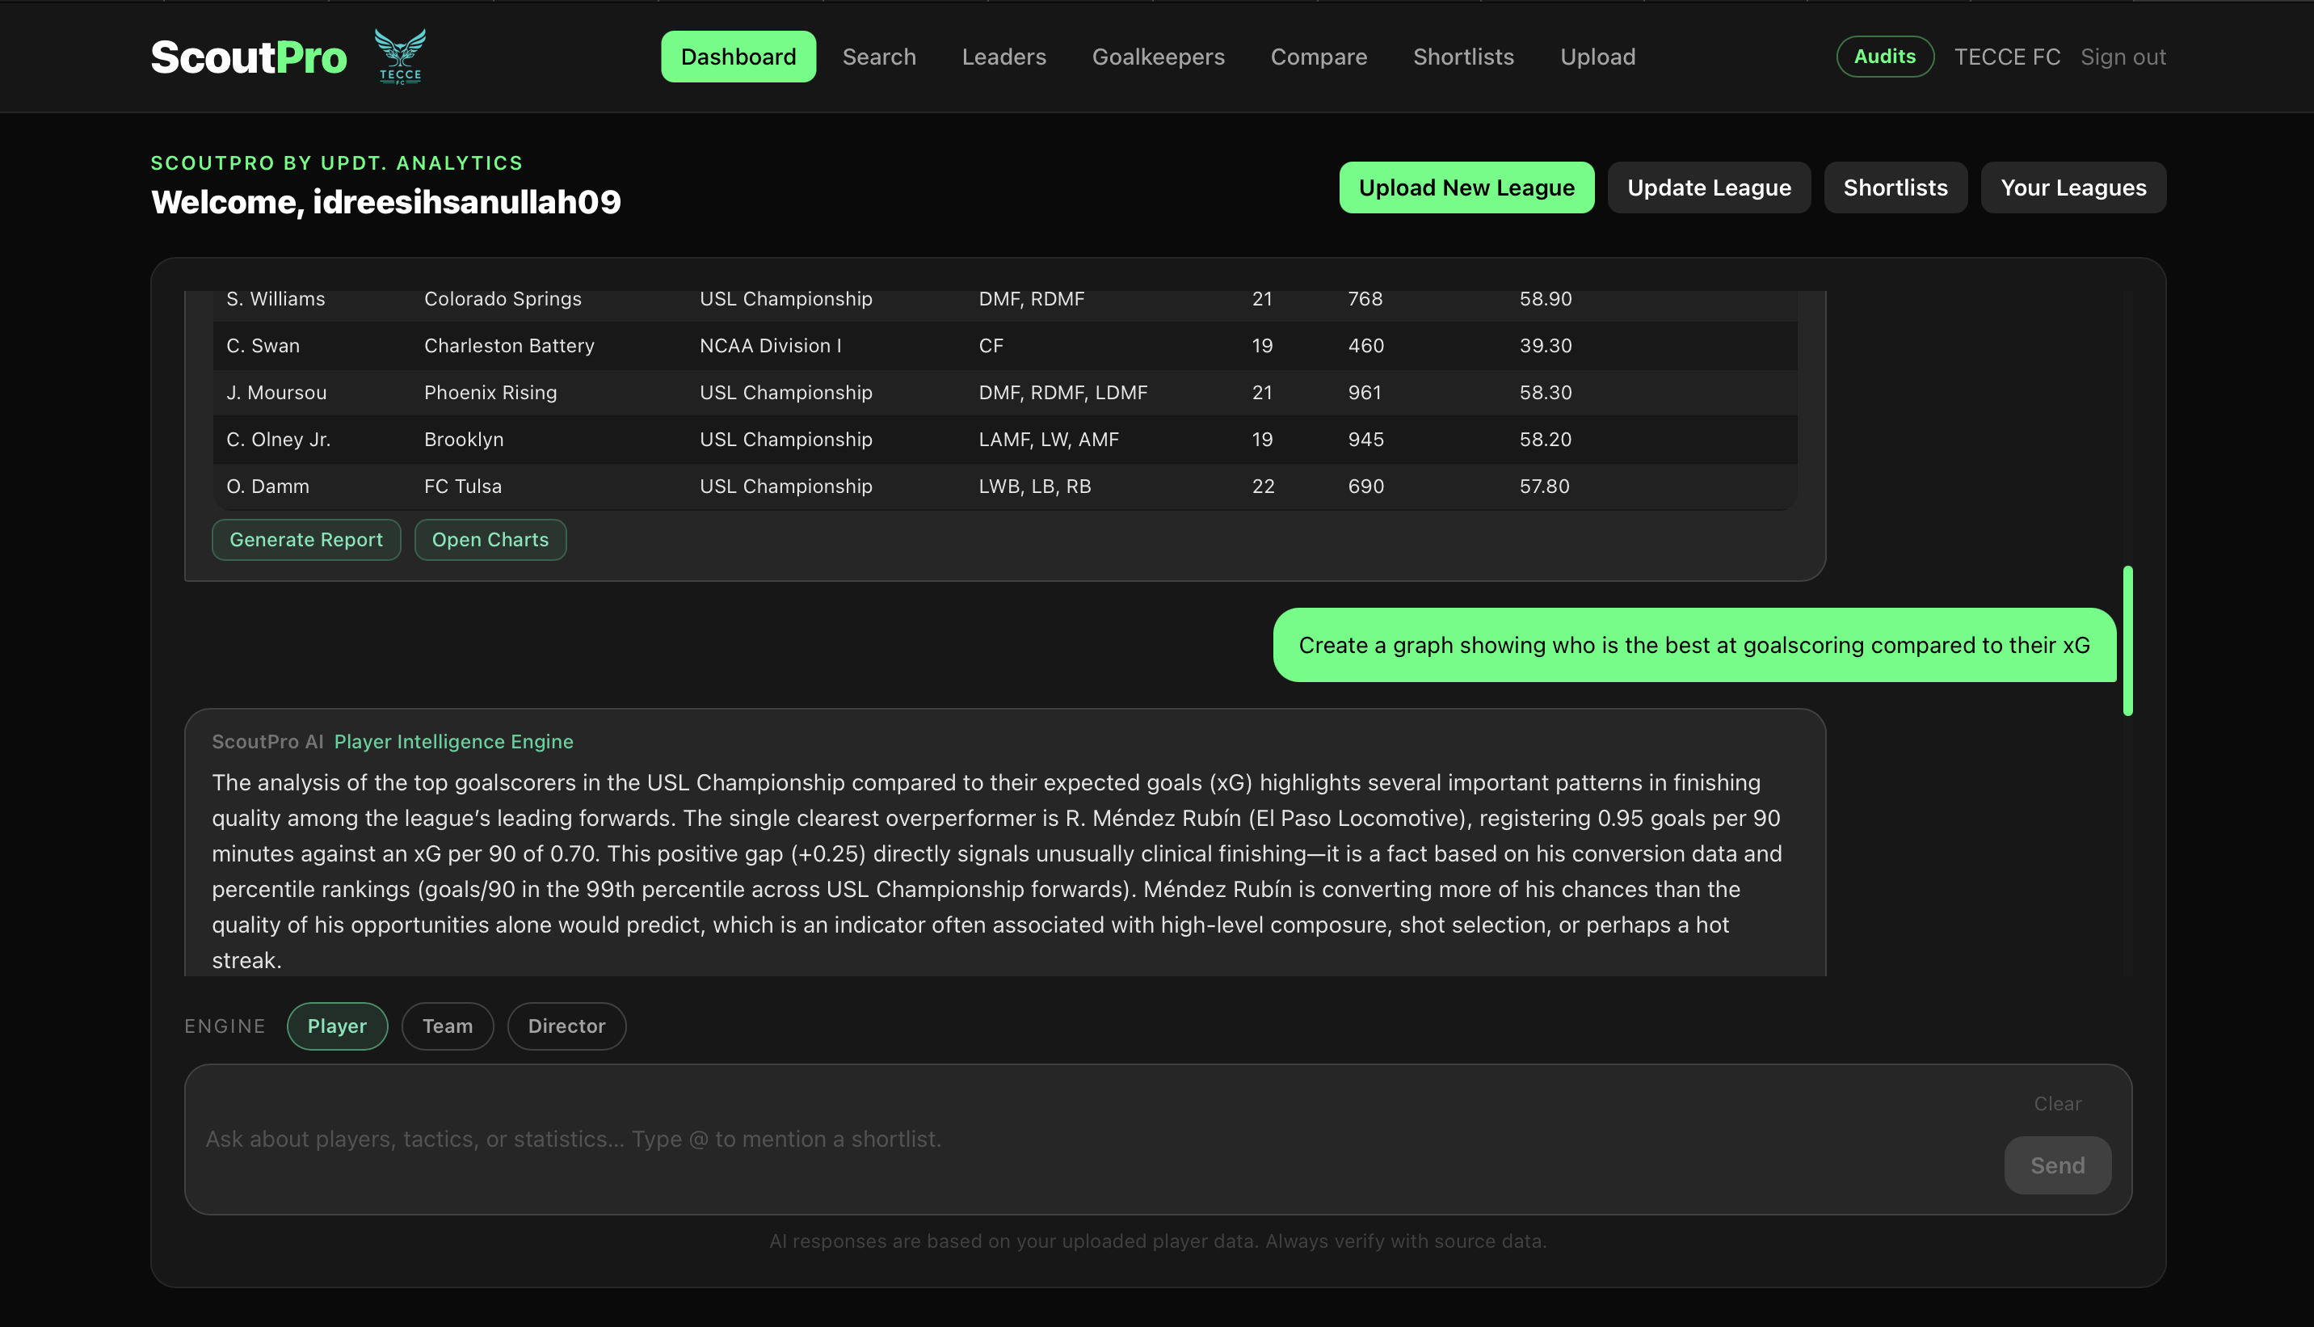Image resolution: width=2314 pixels, height=1327 pixels.
Task: Open the Leaders page
Action: click(x=1004, y=57)
